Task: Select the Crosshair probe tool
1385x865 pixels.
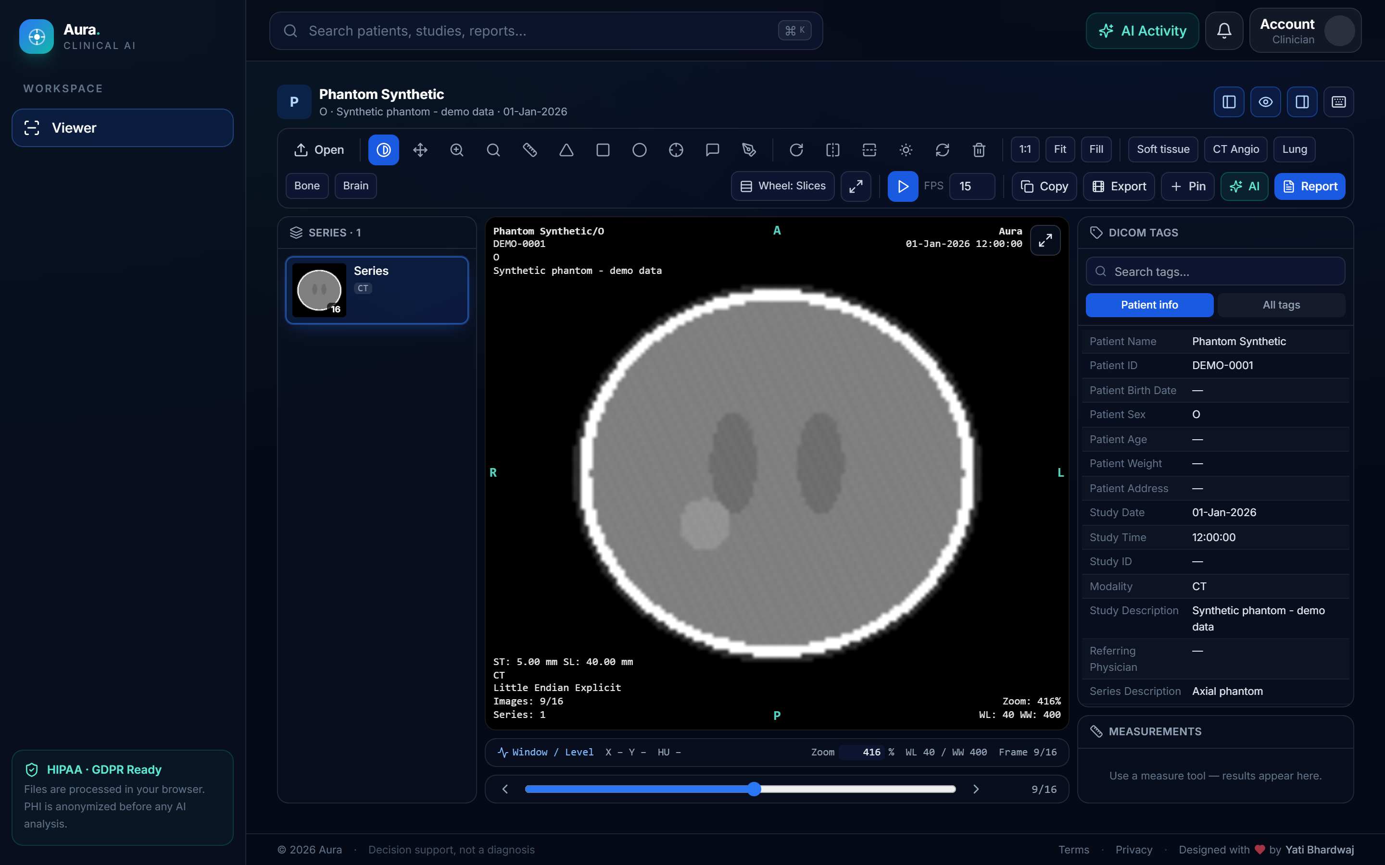Action: coord(677,150)
